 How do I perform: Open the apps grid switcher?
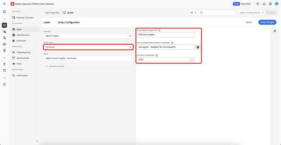click(x=270, y=4)
